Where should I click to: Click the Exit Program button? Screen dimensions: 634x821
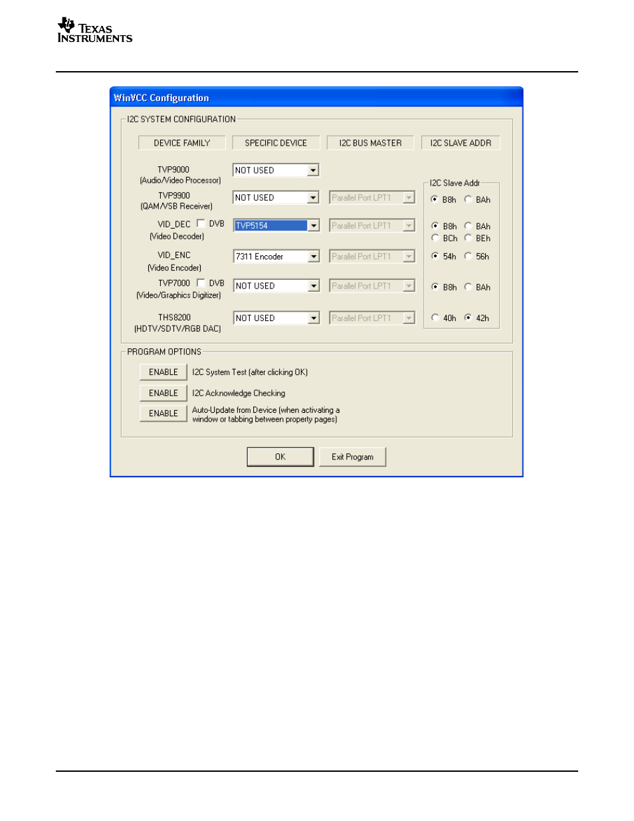click(352, 457)
